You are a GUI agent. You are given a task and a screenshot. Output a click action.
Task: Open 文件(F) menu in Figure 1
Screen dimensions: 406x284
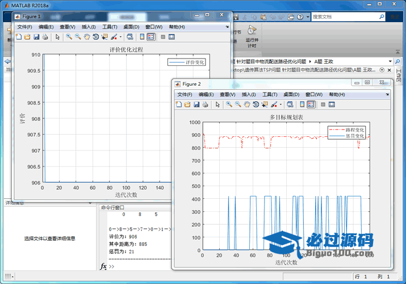[24, 27]
